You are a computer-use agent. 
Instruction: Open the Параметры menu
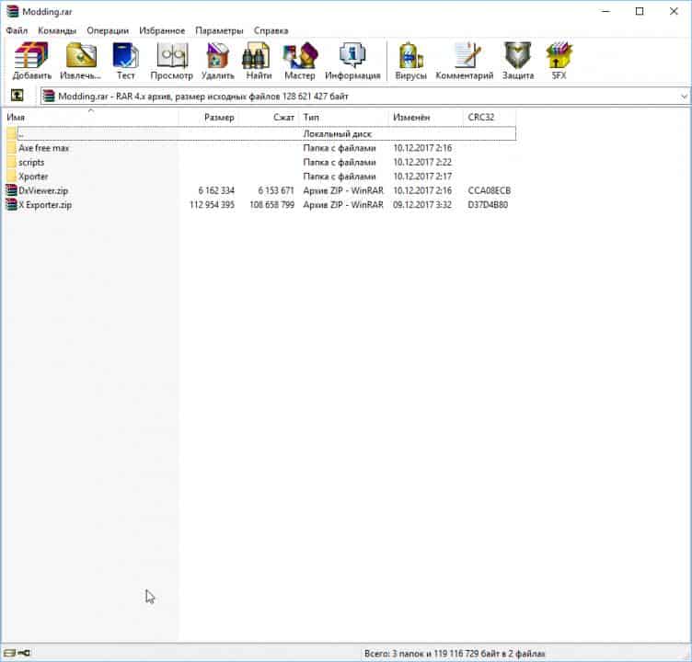click(x=219, y=30)
